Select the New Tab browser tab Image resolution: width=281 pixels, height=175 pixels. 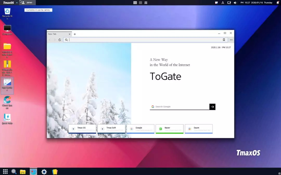tap(57, 34)
